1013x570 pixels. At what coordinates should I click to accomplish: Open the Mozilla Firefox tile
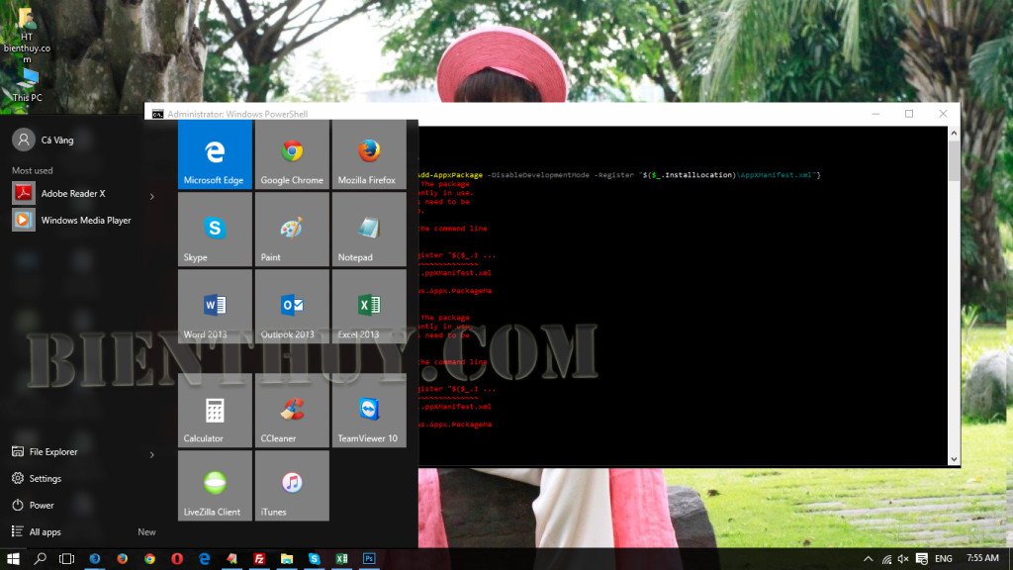[369, 154]
